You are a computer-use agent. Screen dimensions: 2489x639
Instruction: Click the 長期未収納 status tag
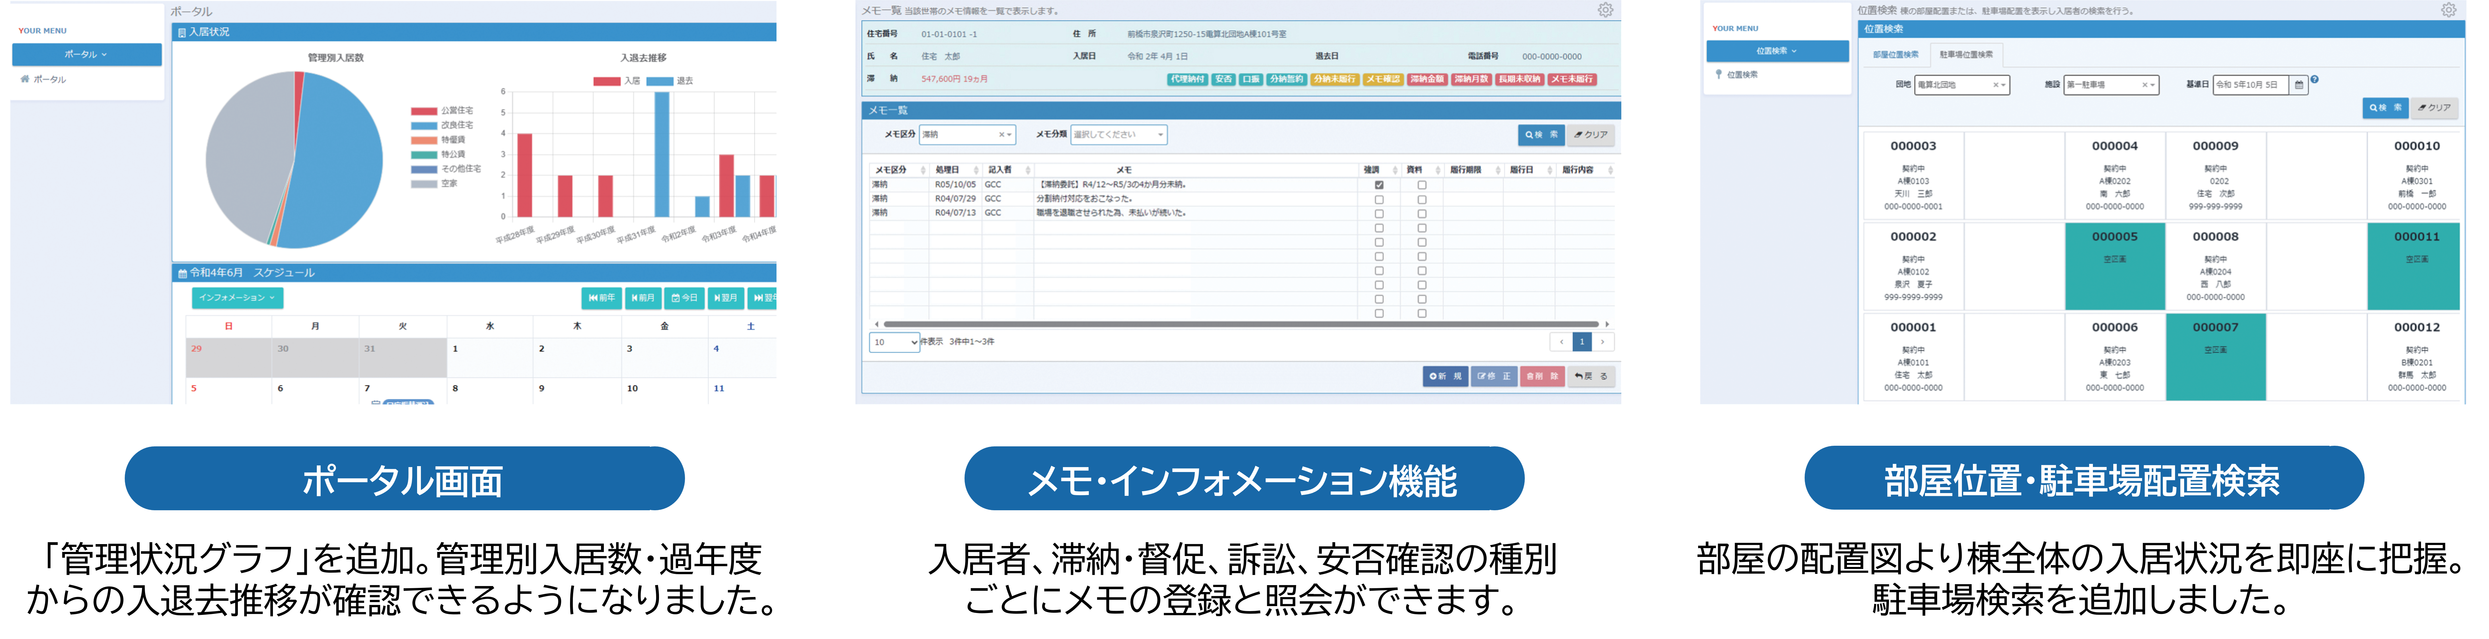(x=1520, y=79)
